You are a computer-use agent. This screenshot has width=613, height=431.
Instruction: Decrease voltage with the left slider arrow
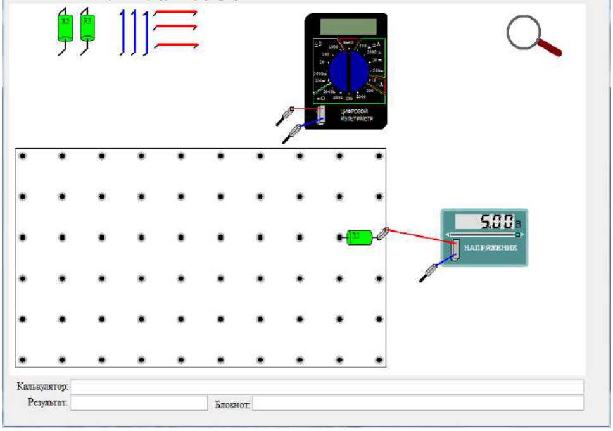pos(447,235)
